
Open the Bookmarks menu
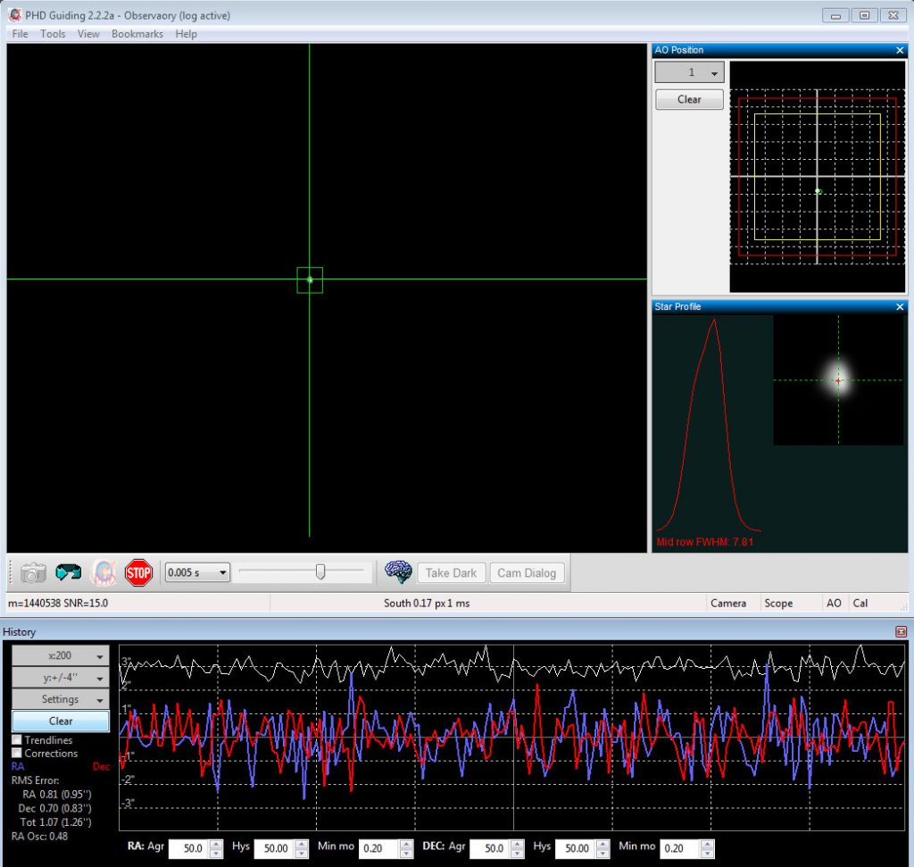[x=137, y=34]
